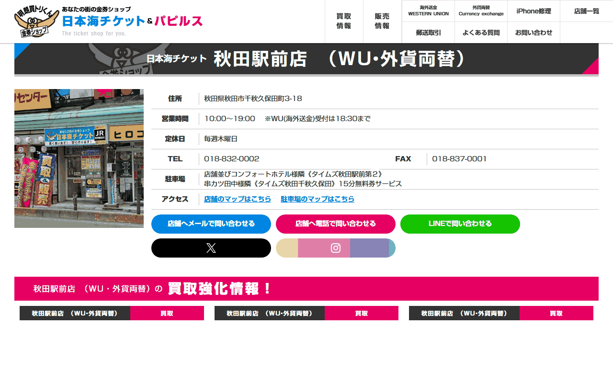
Task: Open よくある質問 FAQ page
Action: click(x=481, y=33)
